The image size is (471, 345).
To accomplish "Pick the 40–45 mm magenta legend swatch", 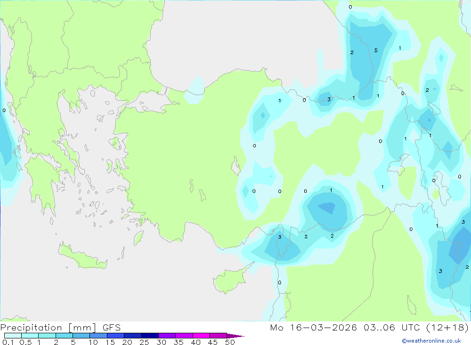I will (201, 336).
